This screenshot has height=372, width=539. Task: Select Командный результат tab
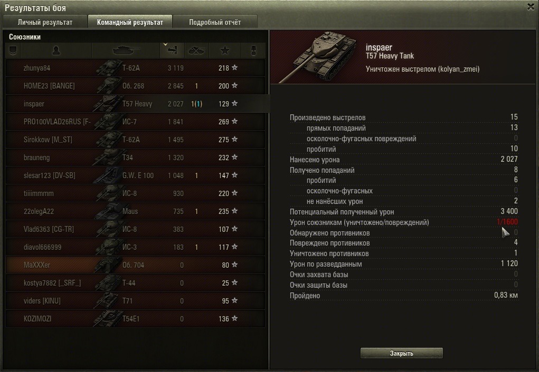coord(130,22)
